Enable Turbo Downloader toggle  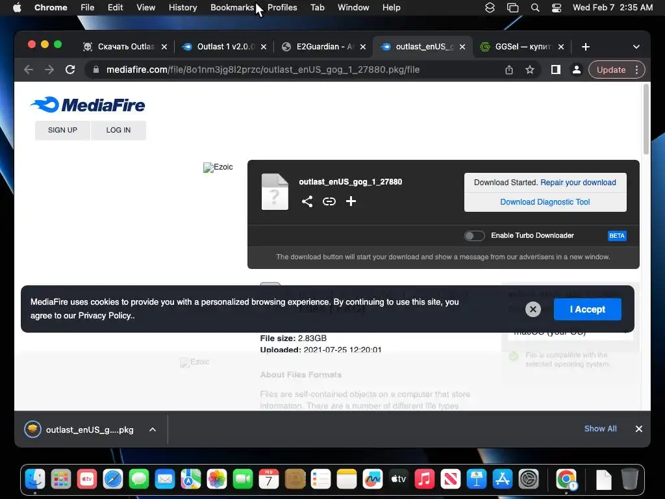(474, 235)
